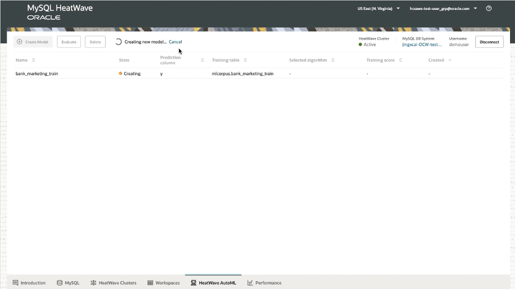
Task: Switch to the MySQL tab
Action: click(68, 283)
